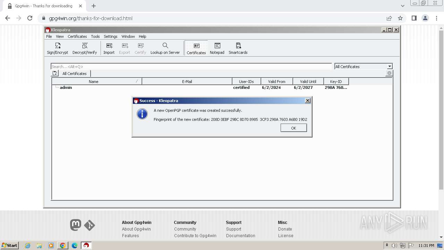The height and width of the screenshot is (250, 444).
Task: Click the Import certificate icon
Action: tap(109, 48)
